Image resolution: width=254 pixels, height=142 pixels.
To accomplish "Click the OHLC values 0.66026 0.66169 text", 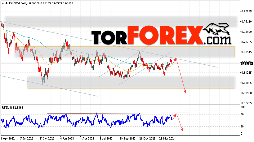I will (40, 3).
